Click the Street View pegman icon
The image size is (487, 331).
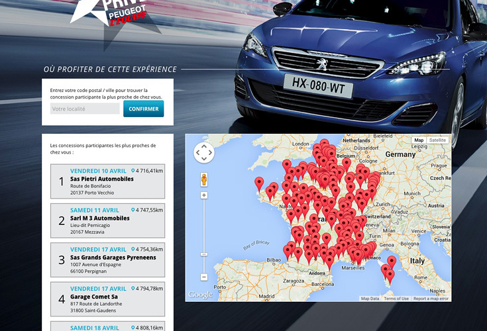point(204,179)
